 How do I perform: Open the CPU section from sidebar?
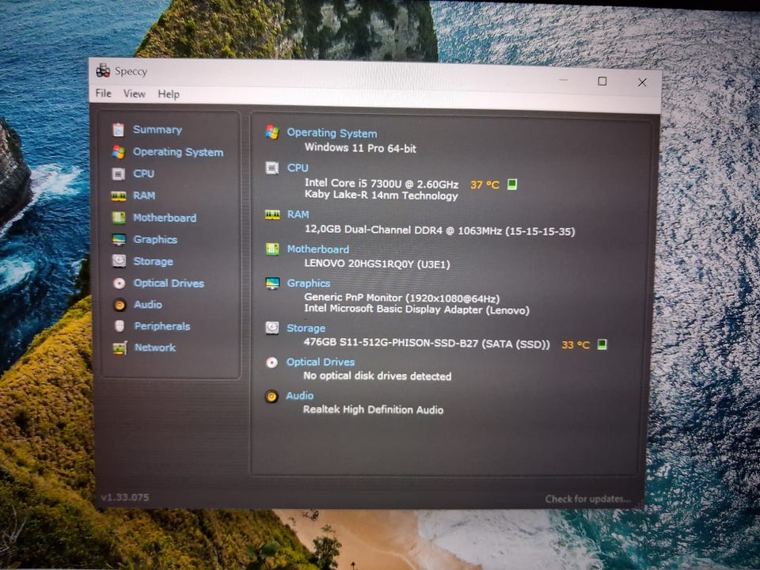143,174
